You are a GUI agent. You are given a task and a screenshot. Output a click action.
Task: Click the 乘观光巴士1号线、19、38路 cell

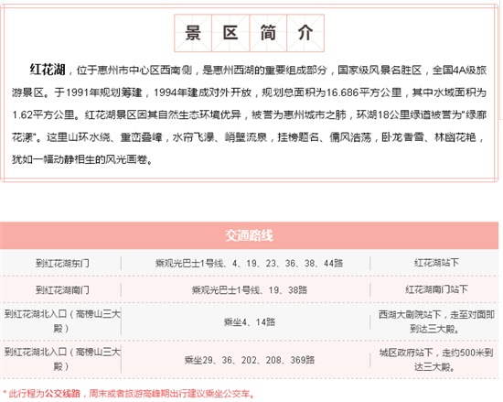coord(250,290)
